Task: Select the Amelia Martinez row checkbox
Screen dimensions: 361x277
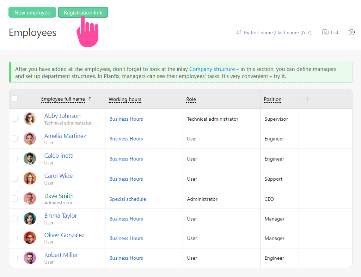Action: 15,139
